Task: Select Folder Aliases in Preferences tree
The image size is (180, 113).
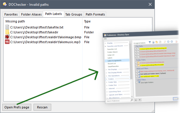Action: pyautogui.click(x=112, y=52)
